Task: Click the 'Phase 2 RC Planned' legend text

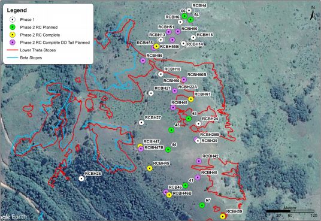Action: coord(39,27)
